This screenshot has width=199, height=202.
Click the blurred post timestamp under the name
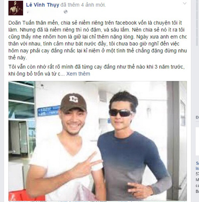(x=44, y=12)
